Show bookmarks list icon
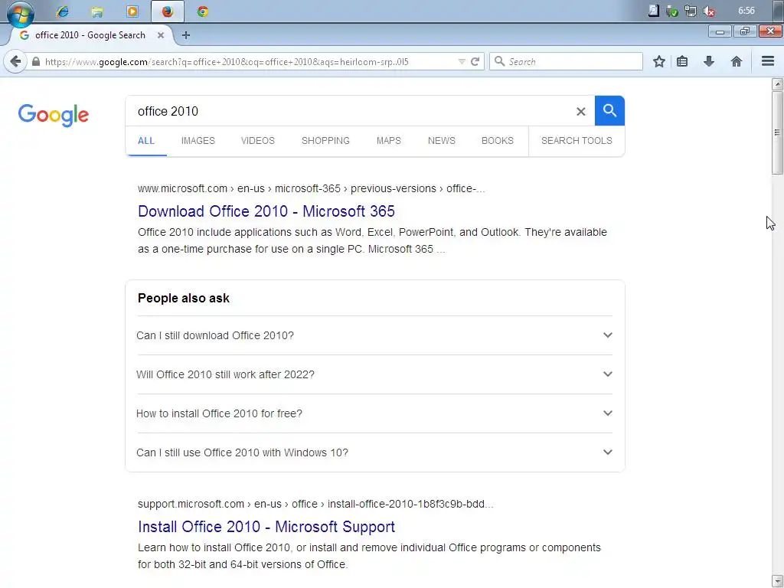This screenshot has width=784, height=588. (x=682, y=61)
